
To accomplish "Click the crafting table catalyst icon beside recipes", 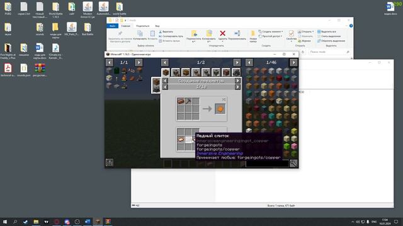I will 156,82.
